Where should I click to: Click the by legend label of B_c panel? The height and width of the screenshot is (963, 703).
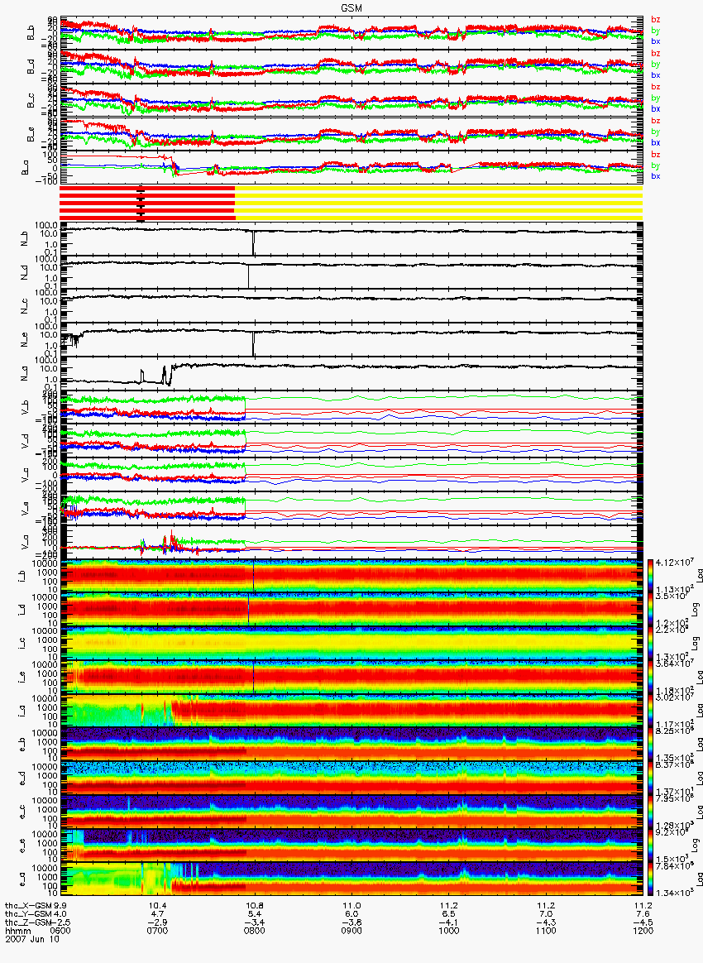pos(656,98)
